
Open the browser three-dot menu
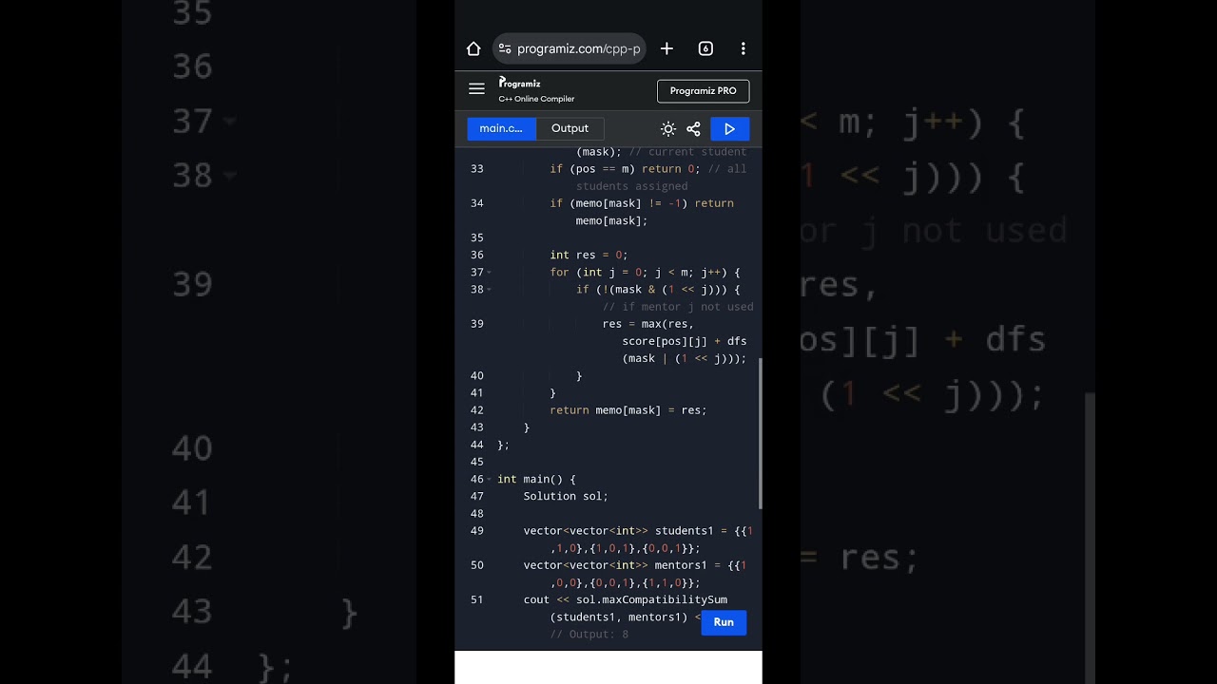point(743,48)
